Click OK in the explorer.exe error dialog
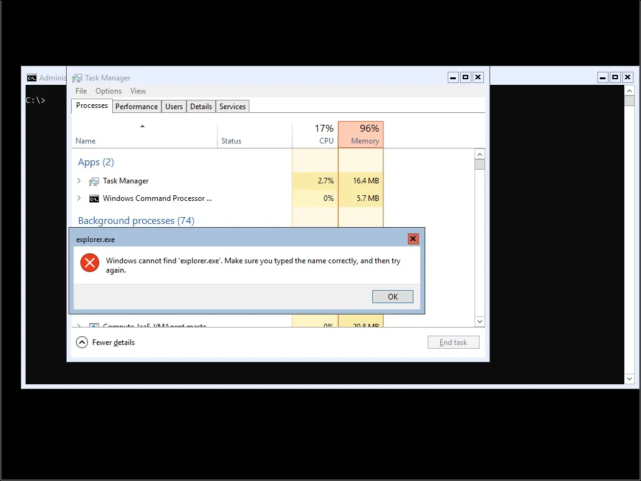This screenshot has height=481, width=641. tap(392, 296)
